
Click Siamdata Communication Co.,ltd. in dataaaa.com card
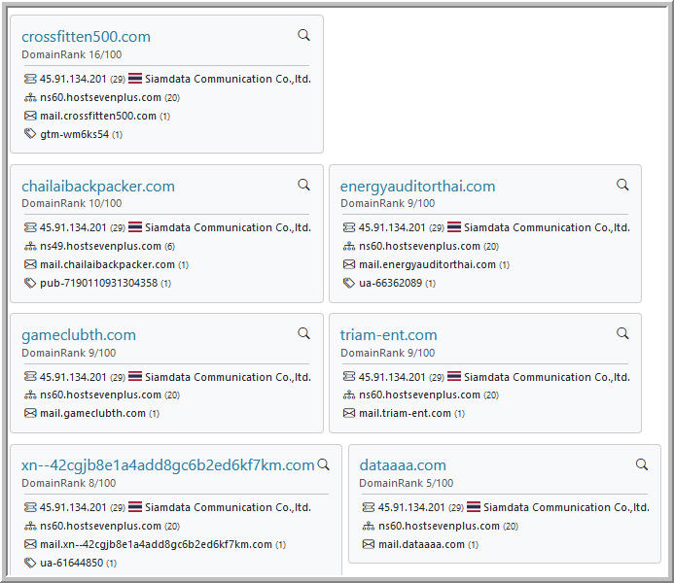pyautogui.click(x=566, y=507)
